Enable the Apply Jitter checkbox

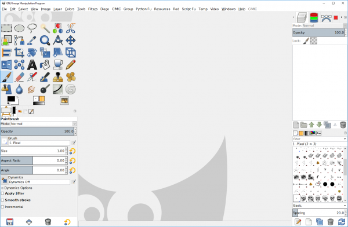coord(3,193)
